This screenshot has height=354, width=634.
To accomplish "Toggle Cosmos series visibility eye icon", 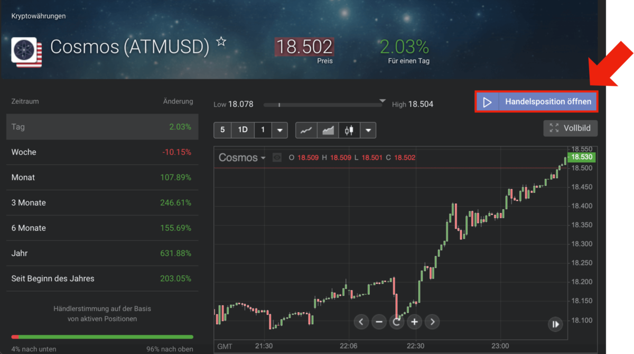I will (277, 157).
